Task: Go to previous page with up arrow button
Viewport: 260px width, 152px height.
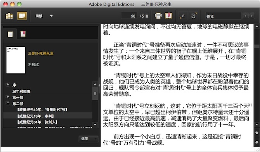Action: 257,133
